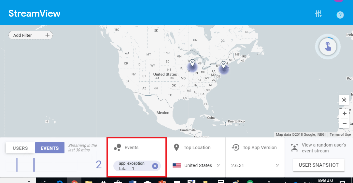Screen dimensions: 353x183
Task: Click the Top Location pin icon
Action: 176,148
